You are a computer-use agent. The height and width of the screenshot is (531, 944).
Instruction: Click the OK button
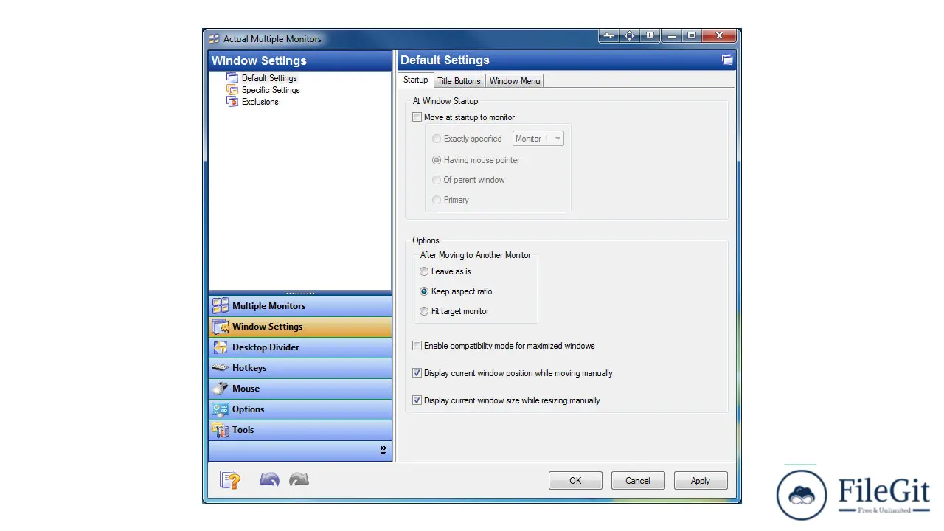click(575, 481)
